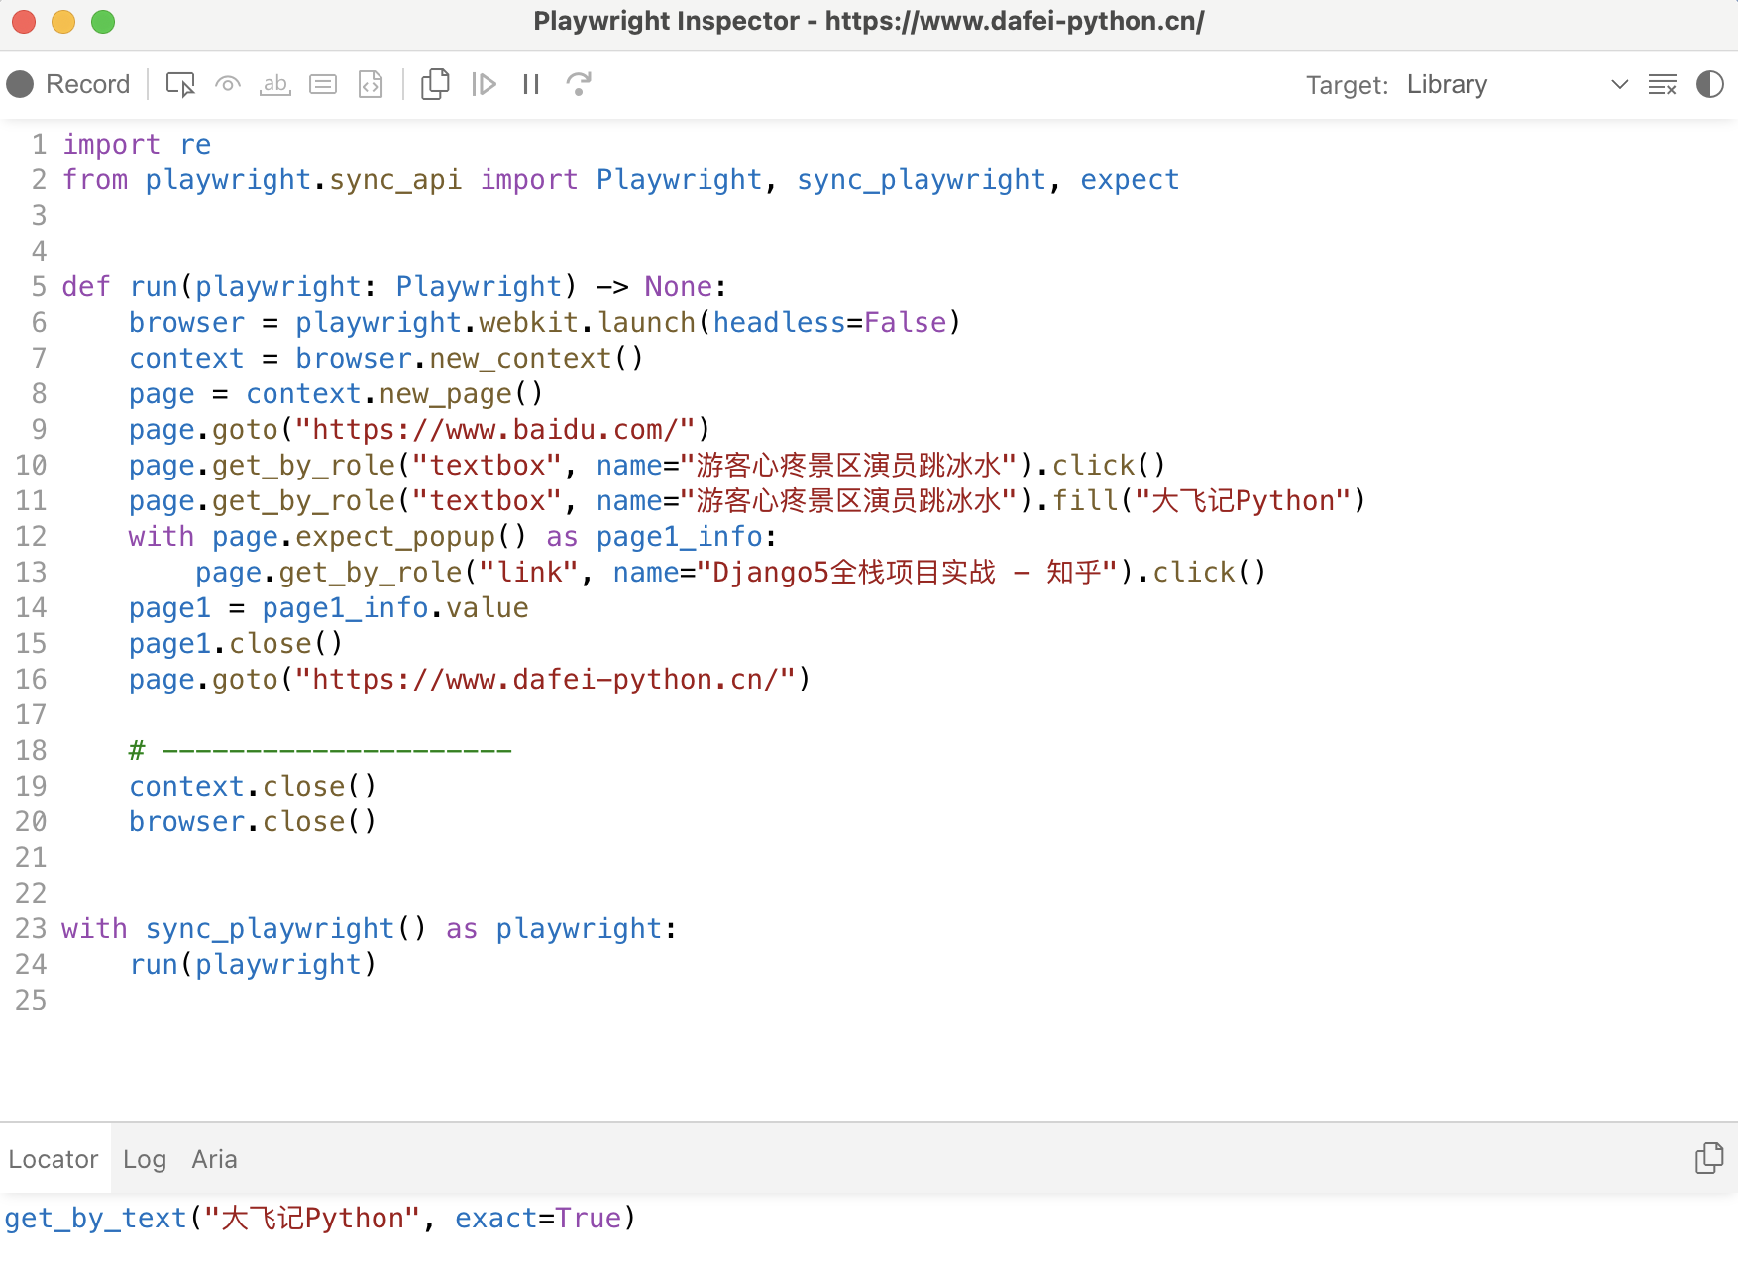The height and width of the screenshot is (1276, 1738).
Task: Click line 9 page.goto baidu code
Action: coord(419,429)
